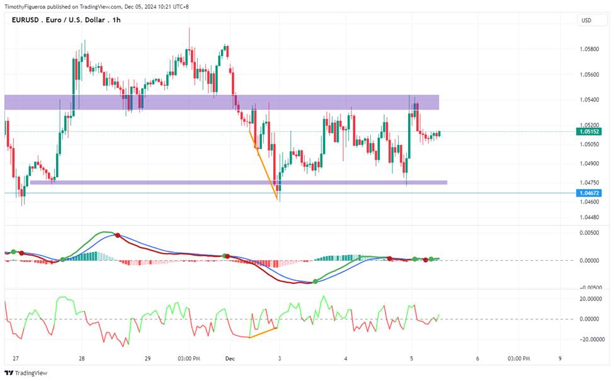Click the TimothyFigueroa published on TradingView.com header
Image resolution: width=614 pixels, height=381 pixels.
97,7
